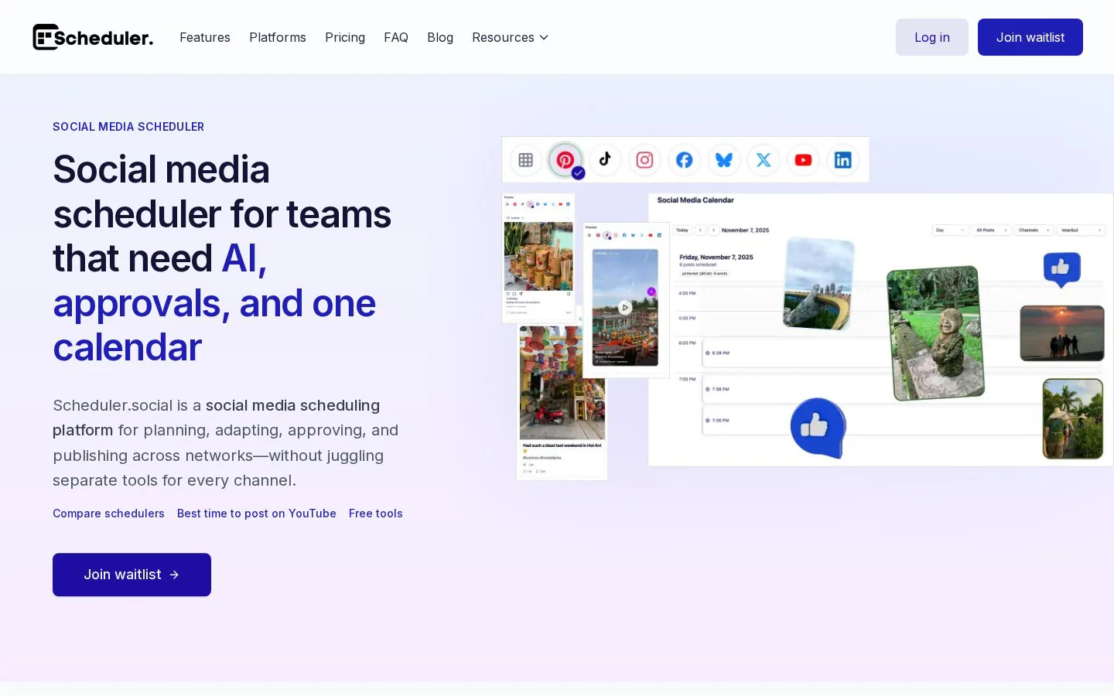Go to previous day with left chevron
Viewport: 1114px width, 696px height.
[x=700, y=230]
